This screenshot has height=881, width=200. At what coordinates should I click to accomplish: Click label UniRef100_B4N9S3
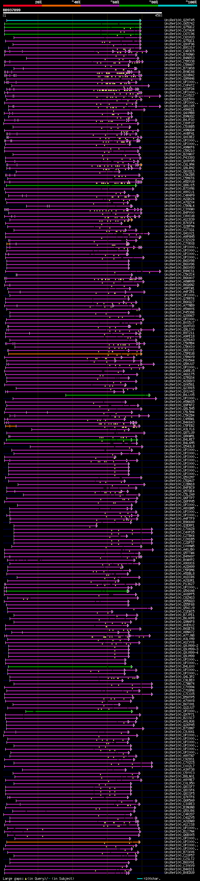pyautogui.click(x=179, y=58)
